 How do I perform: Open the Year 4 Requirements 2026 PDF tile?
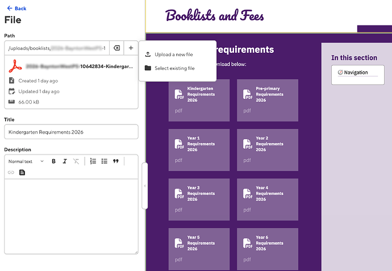click(267, 199)
